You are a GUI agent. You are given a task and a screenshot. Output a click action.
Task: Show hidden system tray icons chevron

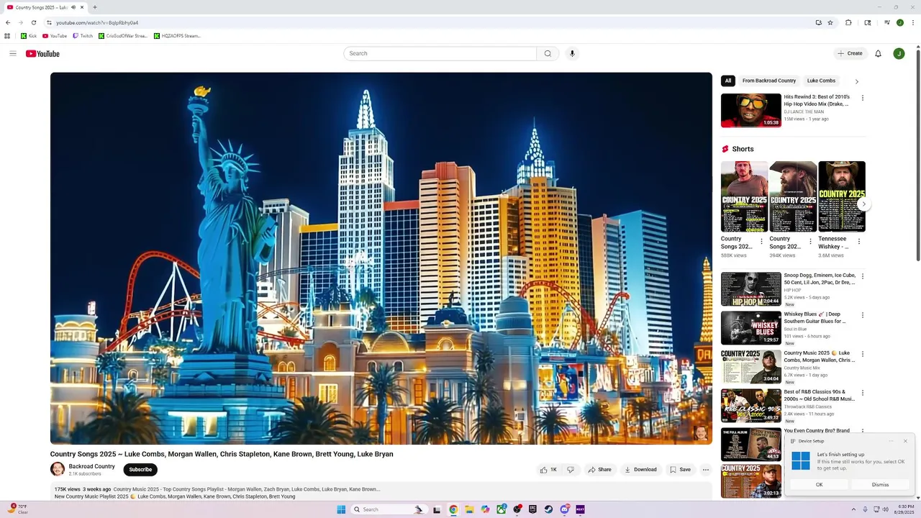pyautogui.click(x=853, y=509)
